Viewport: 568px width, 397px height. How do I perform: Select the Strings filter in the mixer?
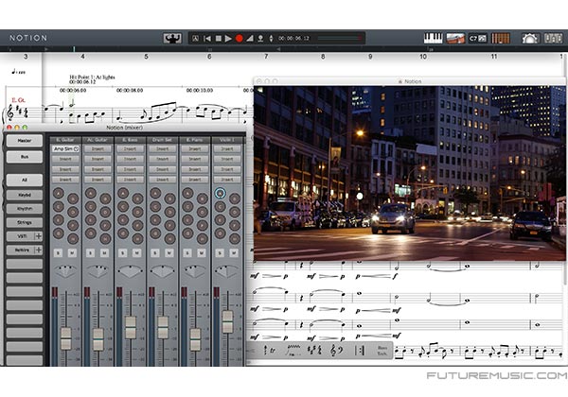point(25,222)
